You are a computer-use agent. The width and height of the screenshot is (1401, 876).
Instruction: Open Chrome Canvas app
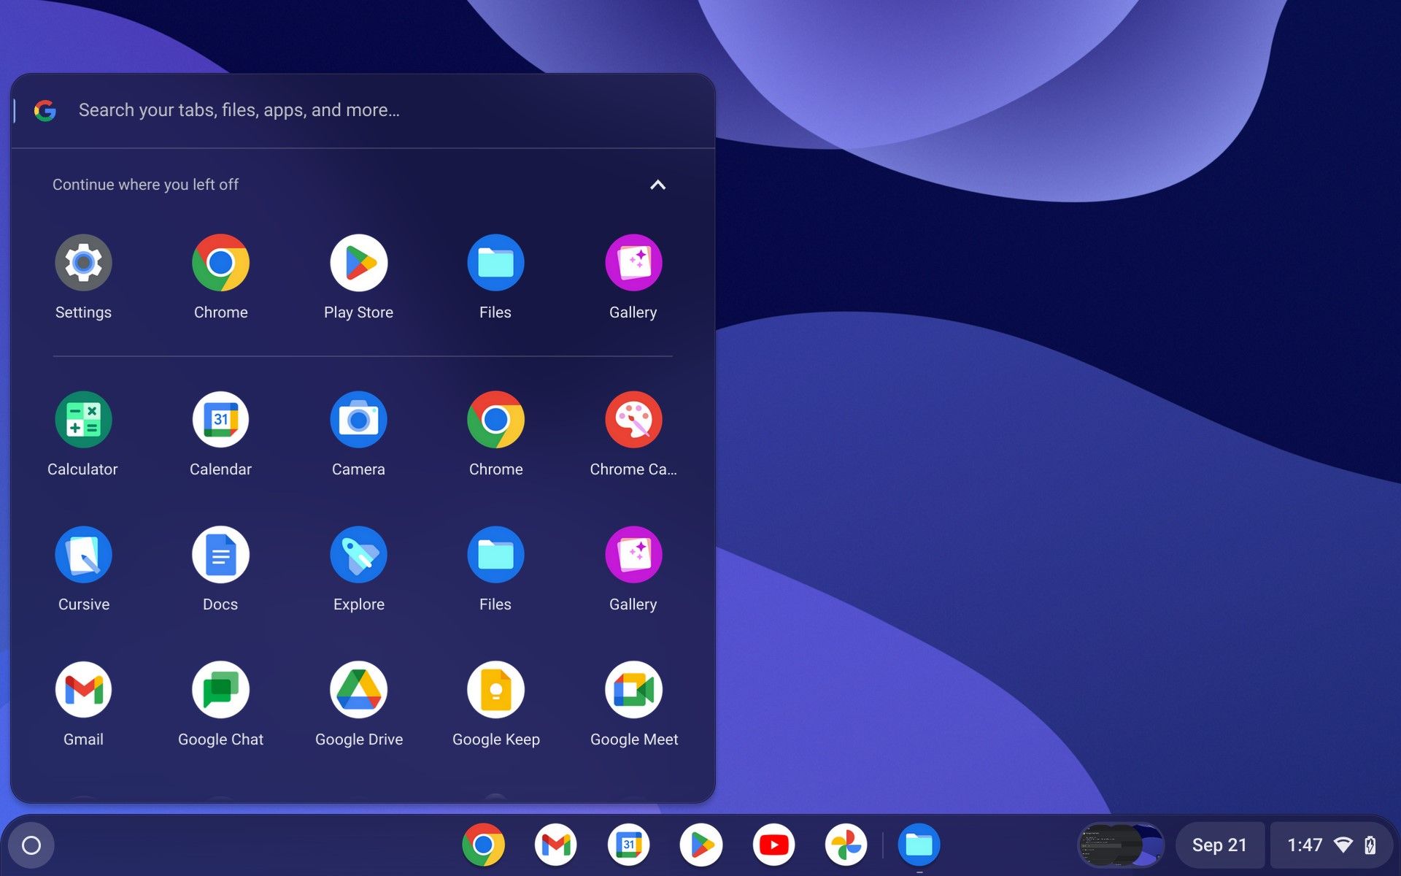point(633,419)
